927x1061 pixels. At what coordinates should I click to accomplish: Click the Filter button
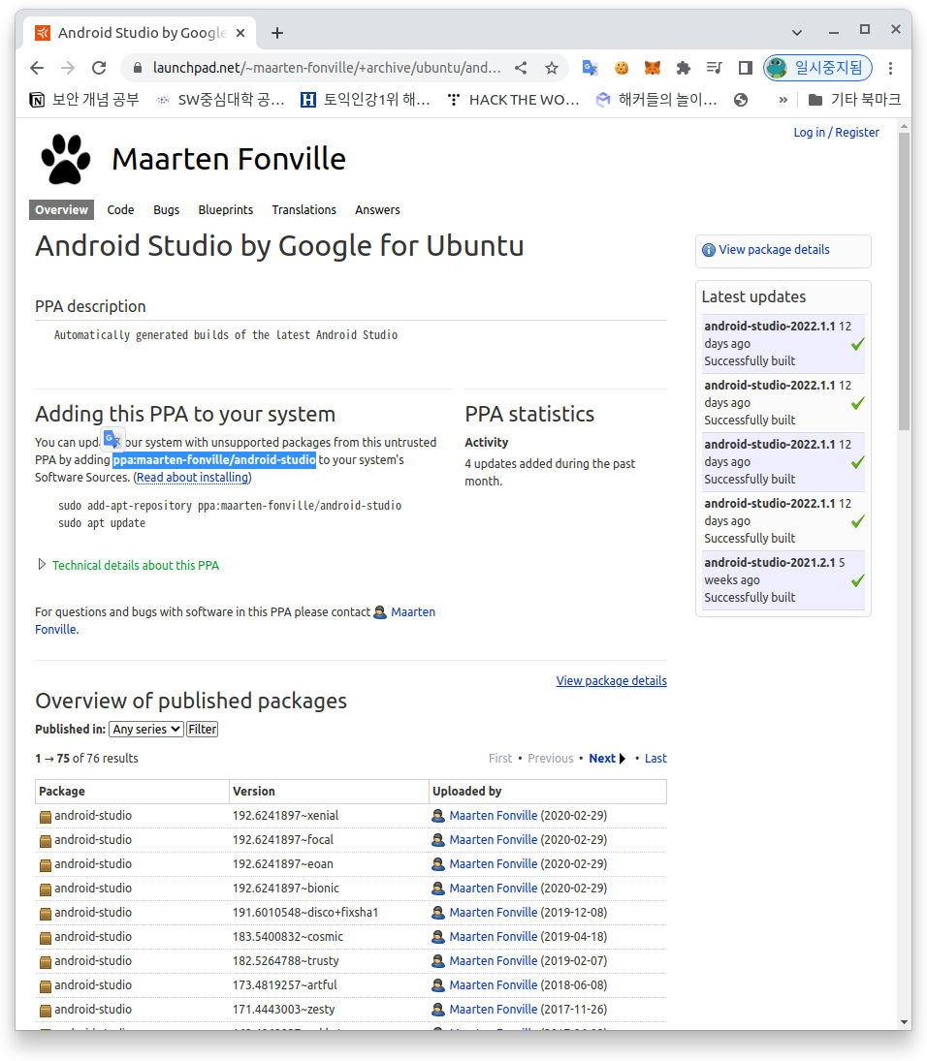[x=203, y=730]
